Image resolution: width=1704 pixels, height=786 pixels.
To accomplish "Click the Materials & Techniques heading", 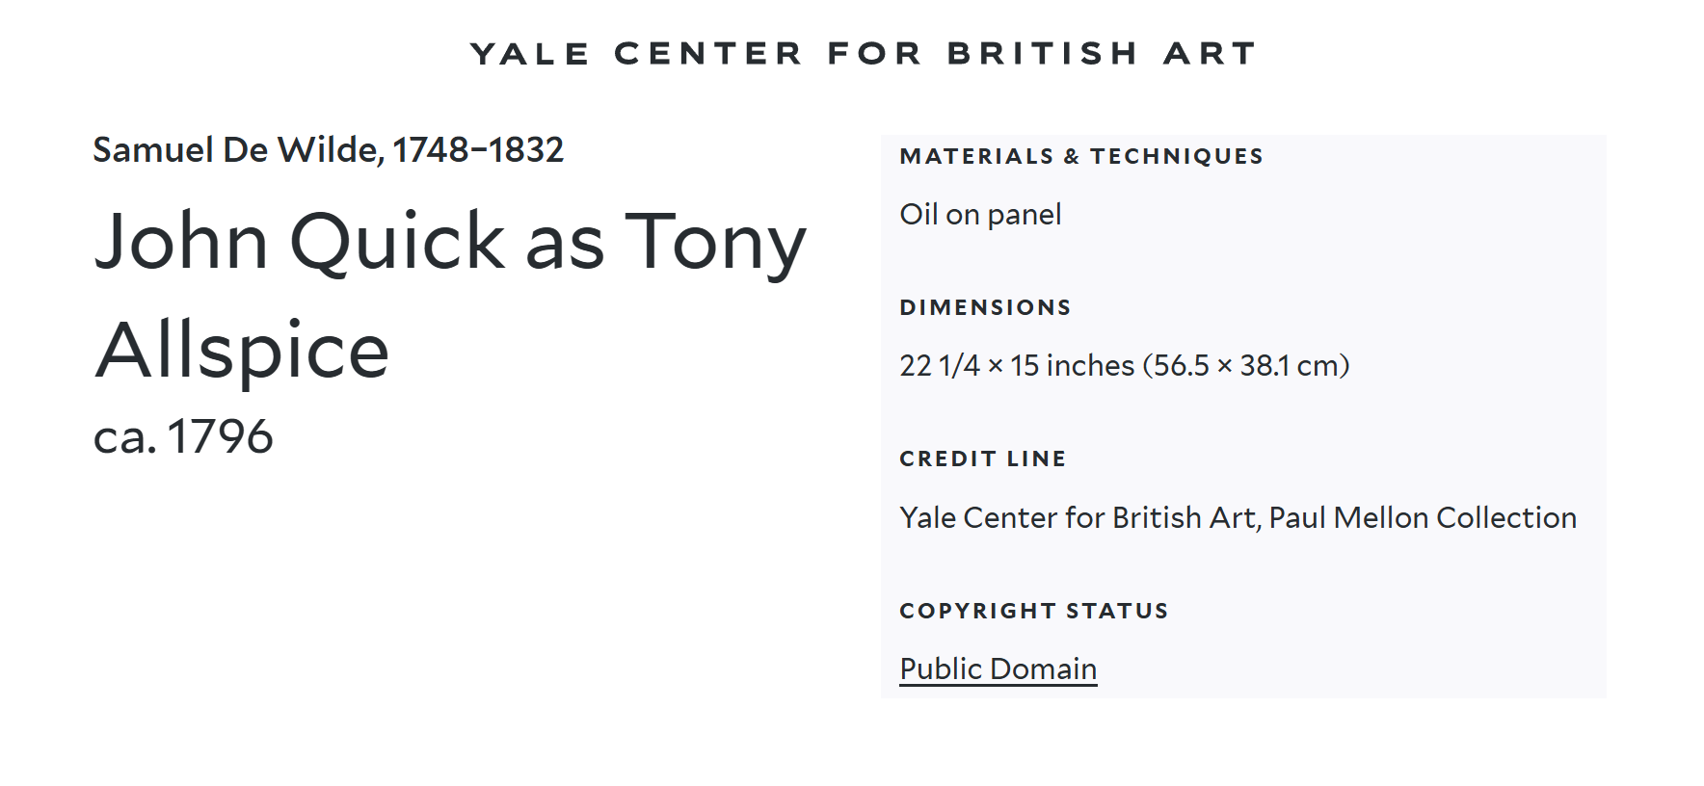I will click(1080, 156).
